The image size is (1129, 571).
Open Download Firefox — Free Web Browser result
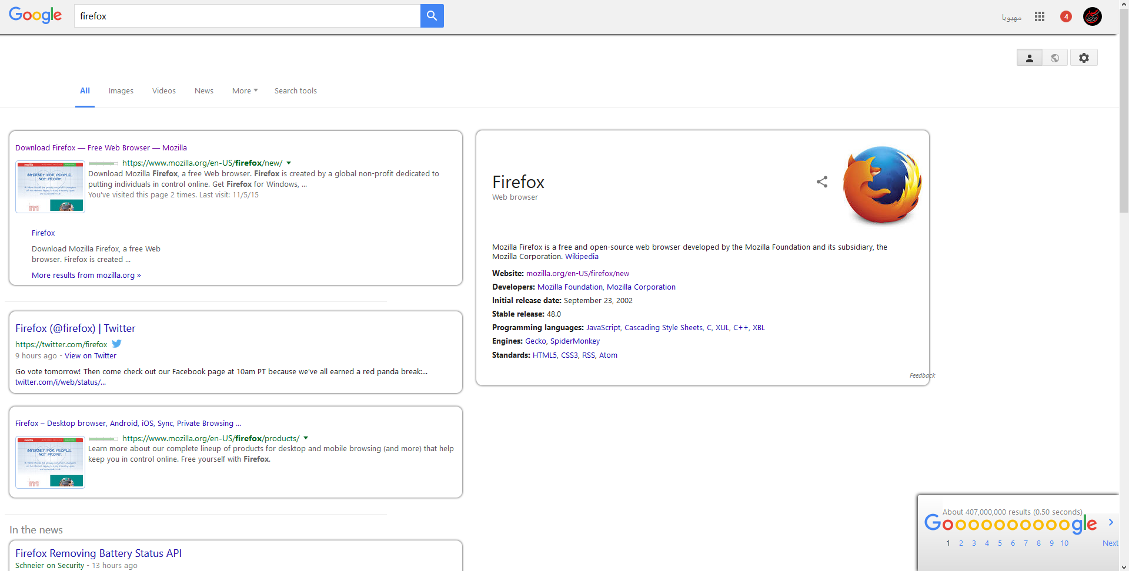click(x=101, y=148)
